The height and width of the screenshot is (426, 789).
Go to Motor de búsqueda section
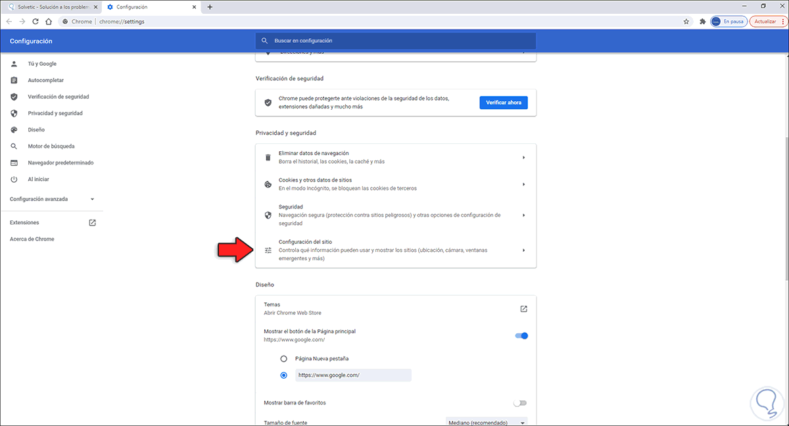pos(51,146)
